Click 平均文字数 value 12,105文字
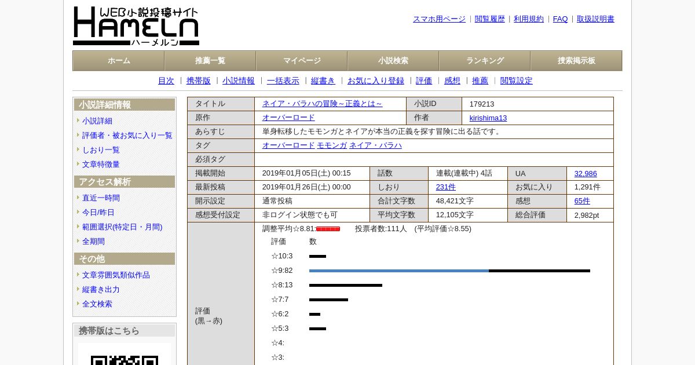The image size is (695, 365). (x=455, y=215)
